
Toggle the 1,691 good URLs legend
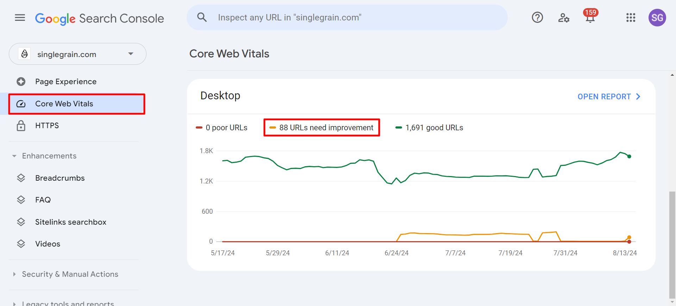pos(429,127)
